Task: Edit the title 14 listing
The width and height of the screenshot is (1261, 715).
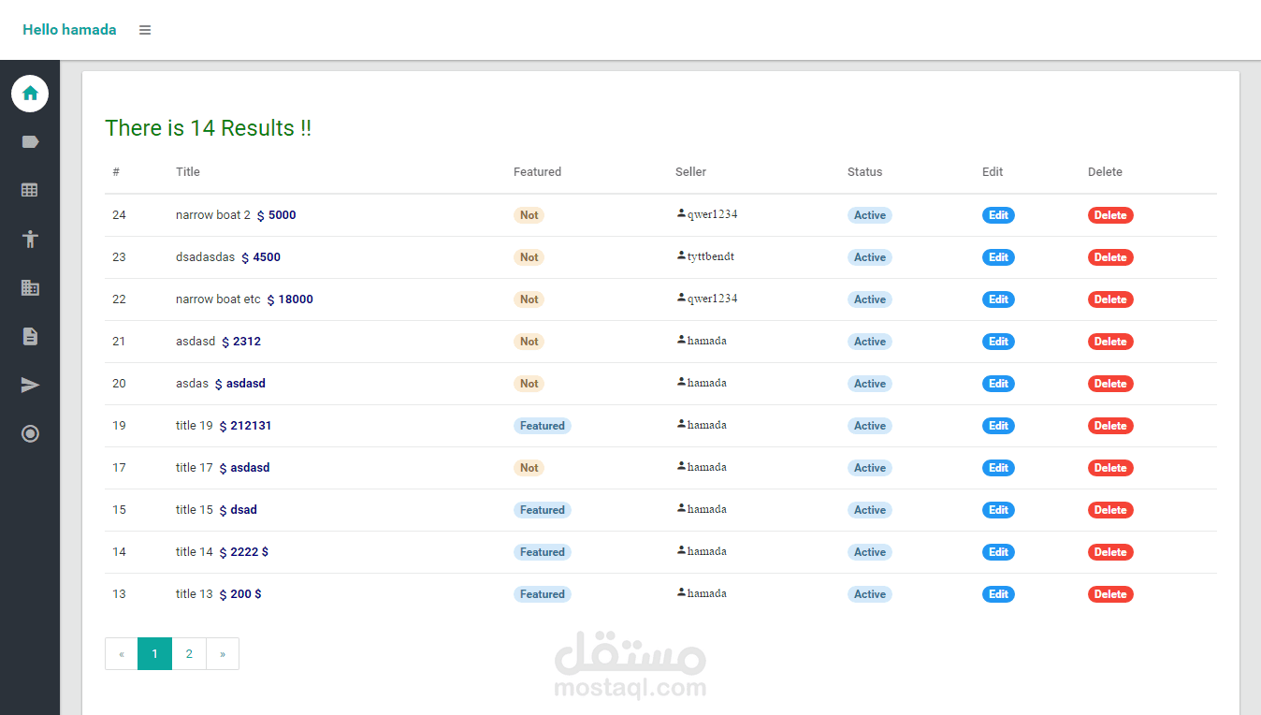Action: 998,552
